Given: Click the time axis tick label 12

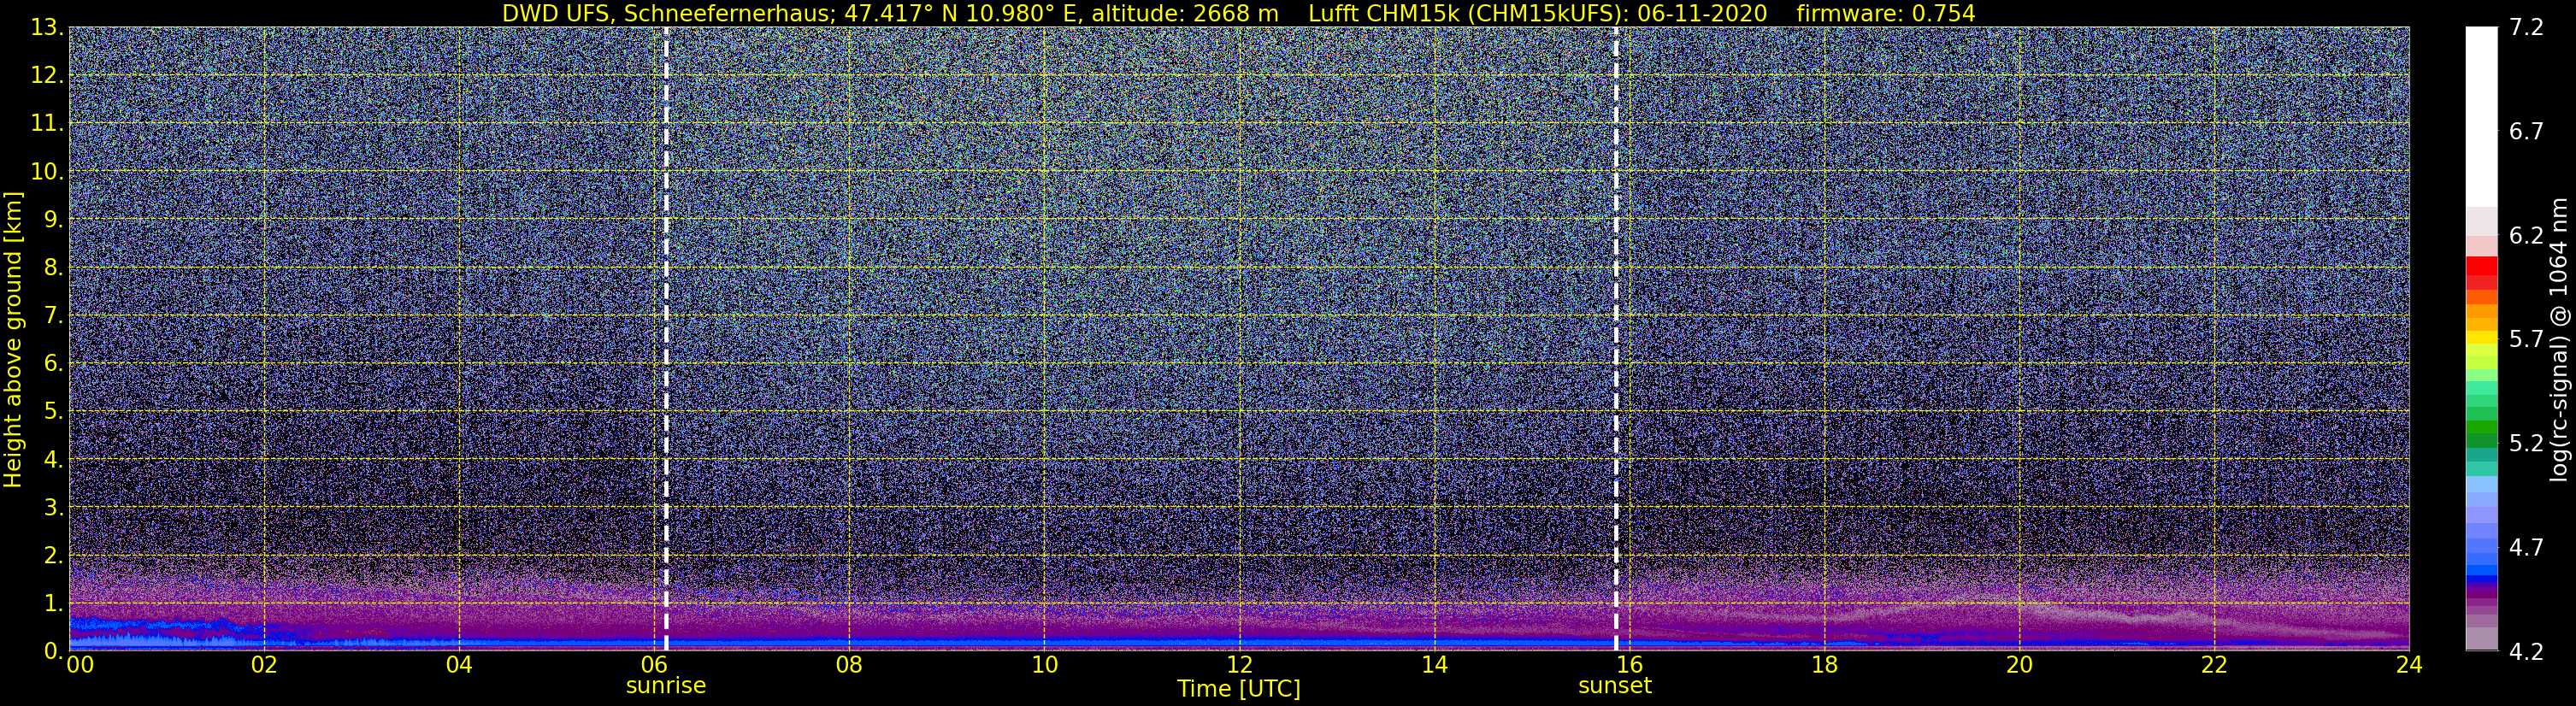Looking at the screenshot, I should (x=1239, y=666).
